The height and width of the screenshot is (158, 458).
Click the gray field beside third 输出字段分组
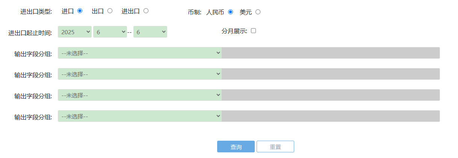[x=331, y=95]
